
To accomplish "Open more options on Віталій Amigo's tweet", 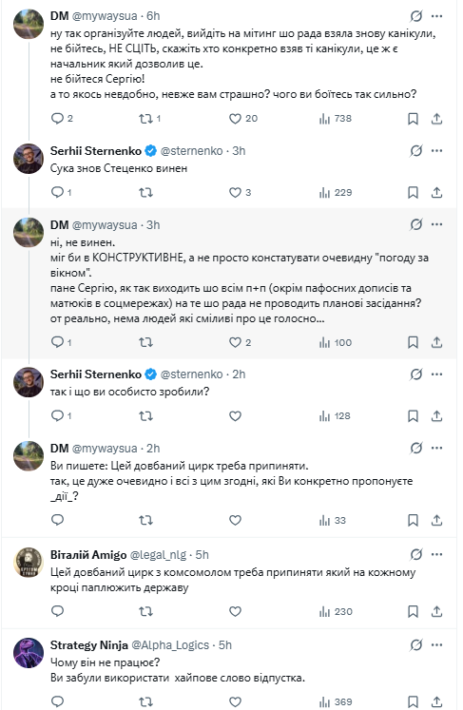I will point(436,555).
